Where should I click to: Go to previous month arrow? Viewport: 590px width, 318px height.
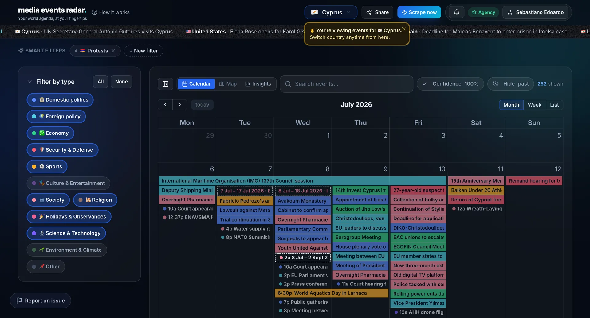click(165, 105)
